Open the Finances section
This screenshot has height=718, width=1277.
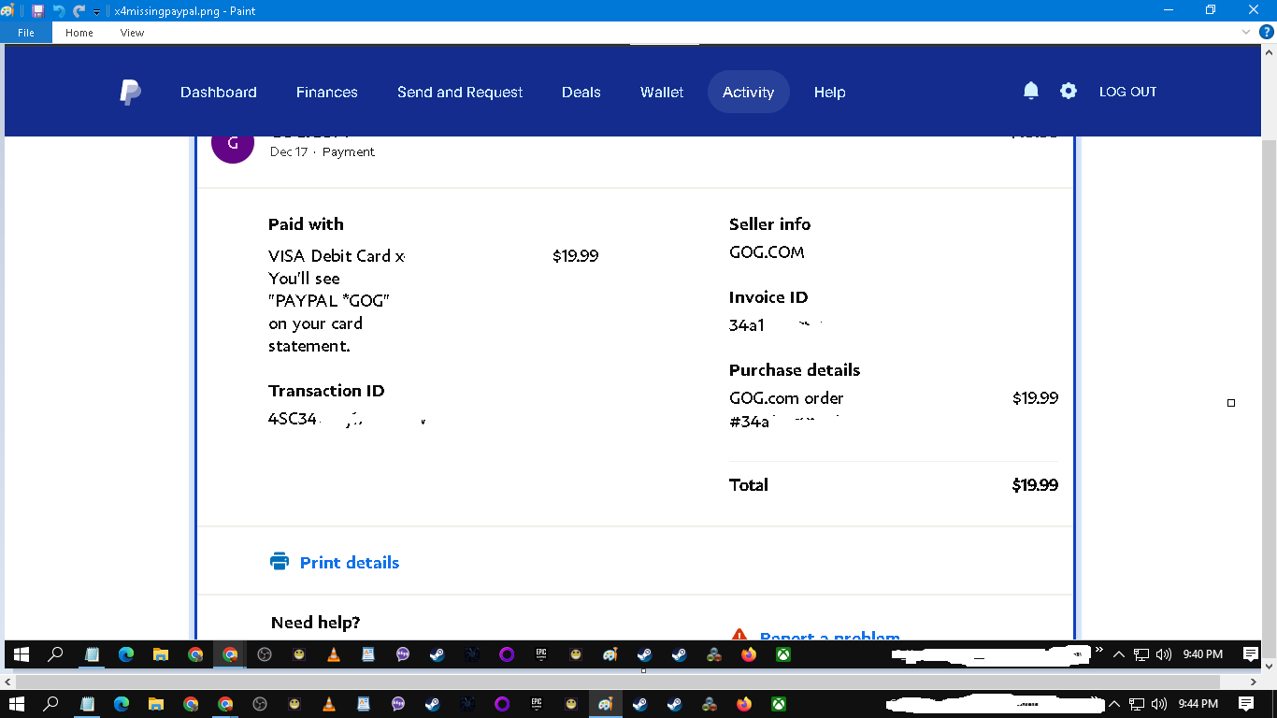point(327,92)
